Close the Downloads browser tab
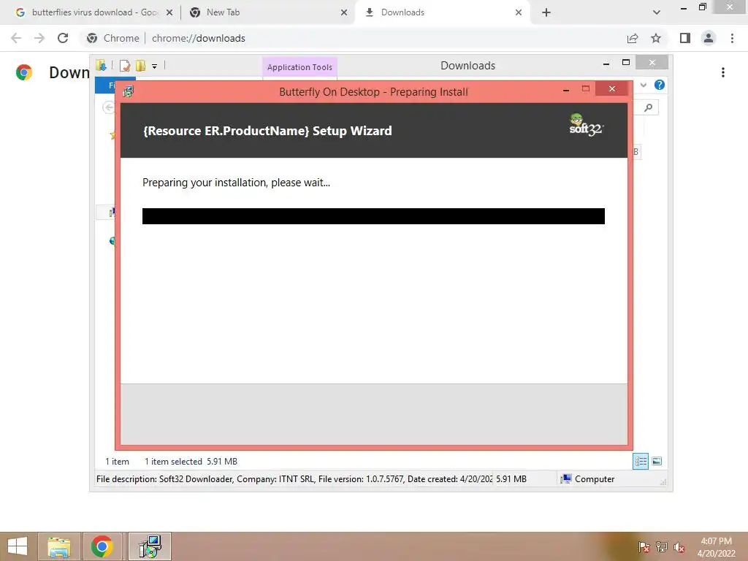Screen dimensions: 748x561 point(519,13)
